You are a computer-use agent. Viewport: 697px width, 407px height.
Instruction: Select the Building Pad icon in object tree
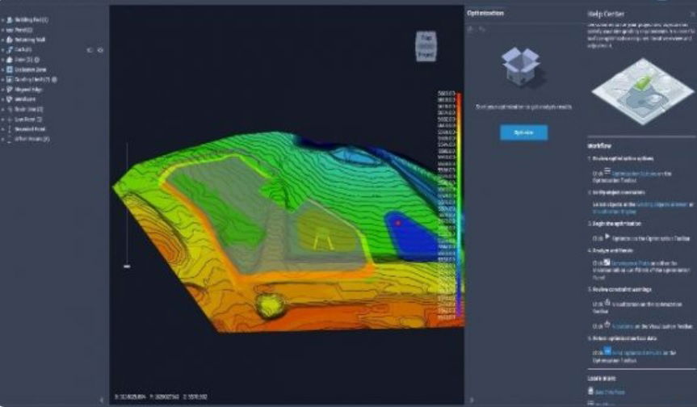[x=10, y=20]
